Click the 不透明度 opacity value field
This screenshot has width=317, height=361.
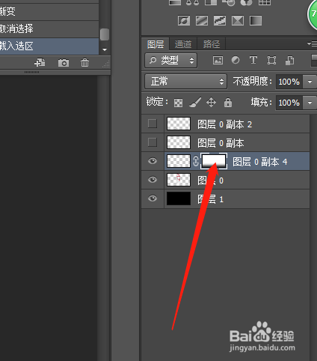[x=289, y=82]
